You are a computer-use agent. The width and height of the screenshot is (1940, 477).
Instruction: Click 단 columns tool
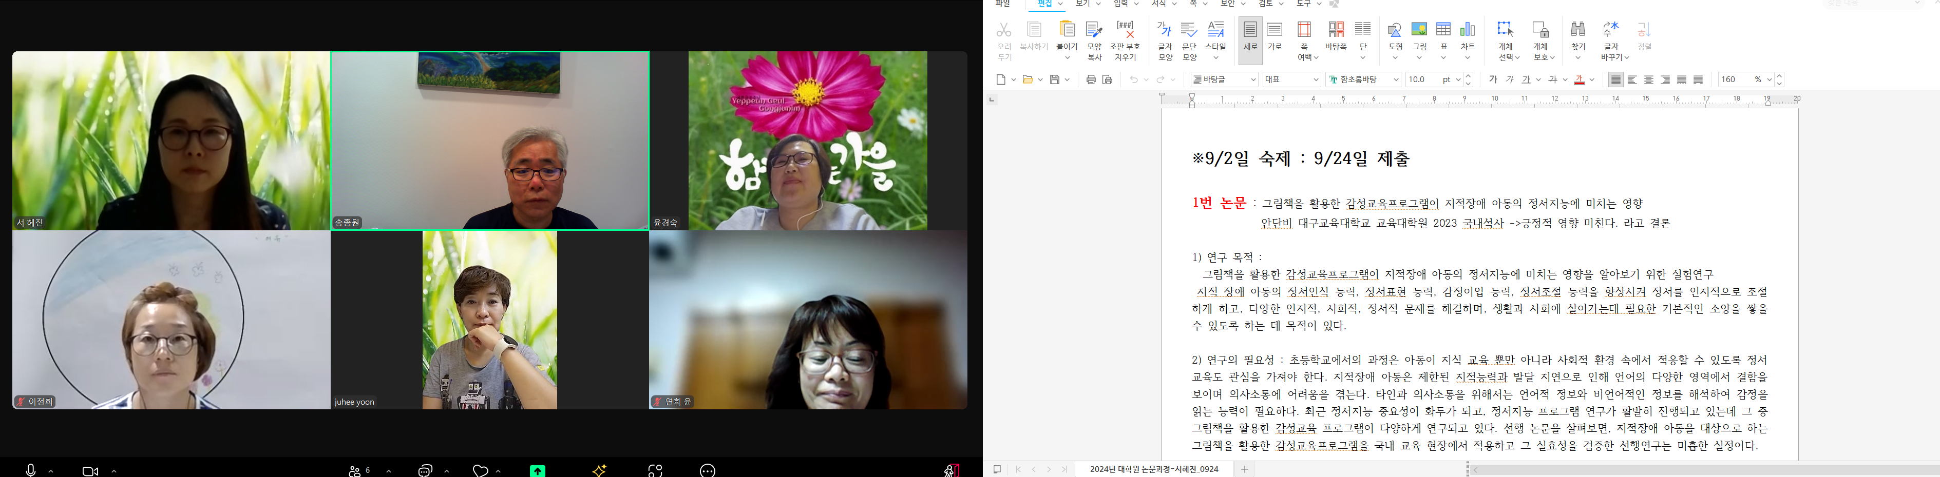[x=1363, y=40]
